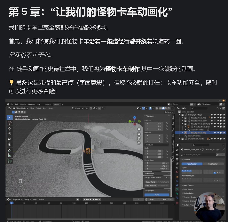Toggle Location X lock icon
This screenshot has height=222, width=228.
(167, 123)
